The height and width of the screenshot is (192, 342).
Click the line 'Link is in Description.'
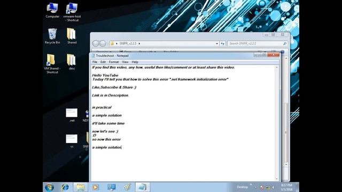(111, 95)
